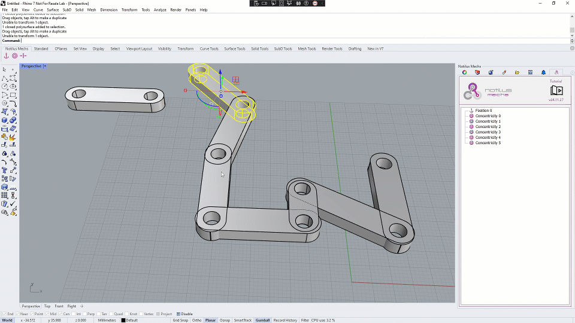Image resolution: width=575 pixels, height=323 pixels.
Task: Enable the Perp osnap checkbox
Action: click(84, 314)
